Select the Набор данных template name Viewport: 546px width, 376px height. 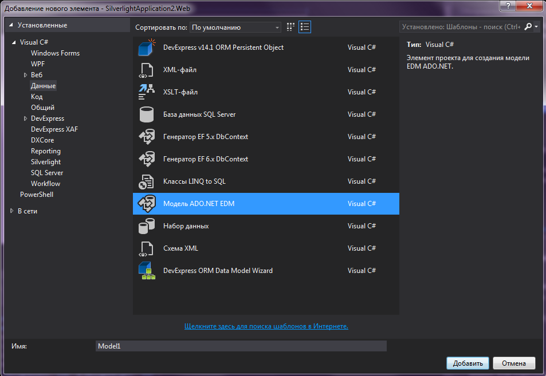186,226
